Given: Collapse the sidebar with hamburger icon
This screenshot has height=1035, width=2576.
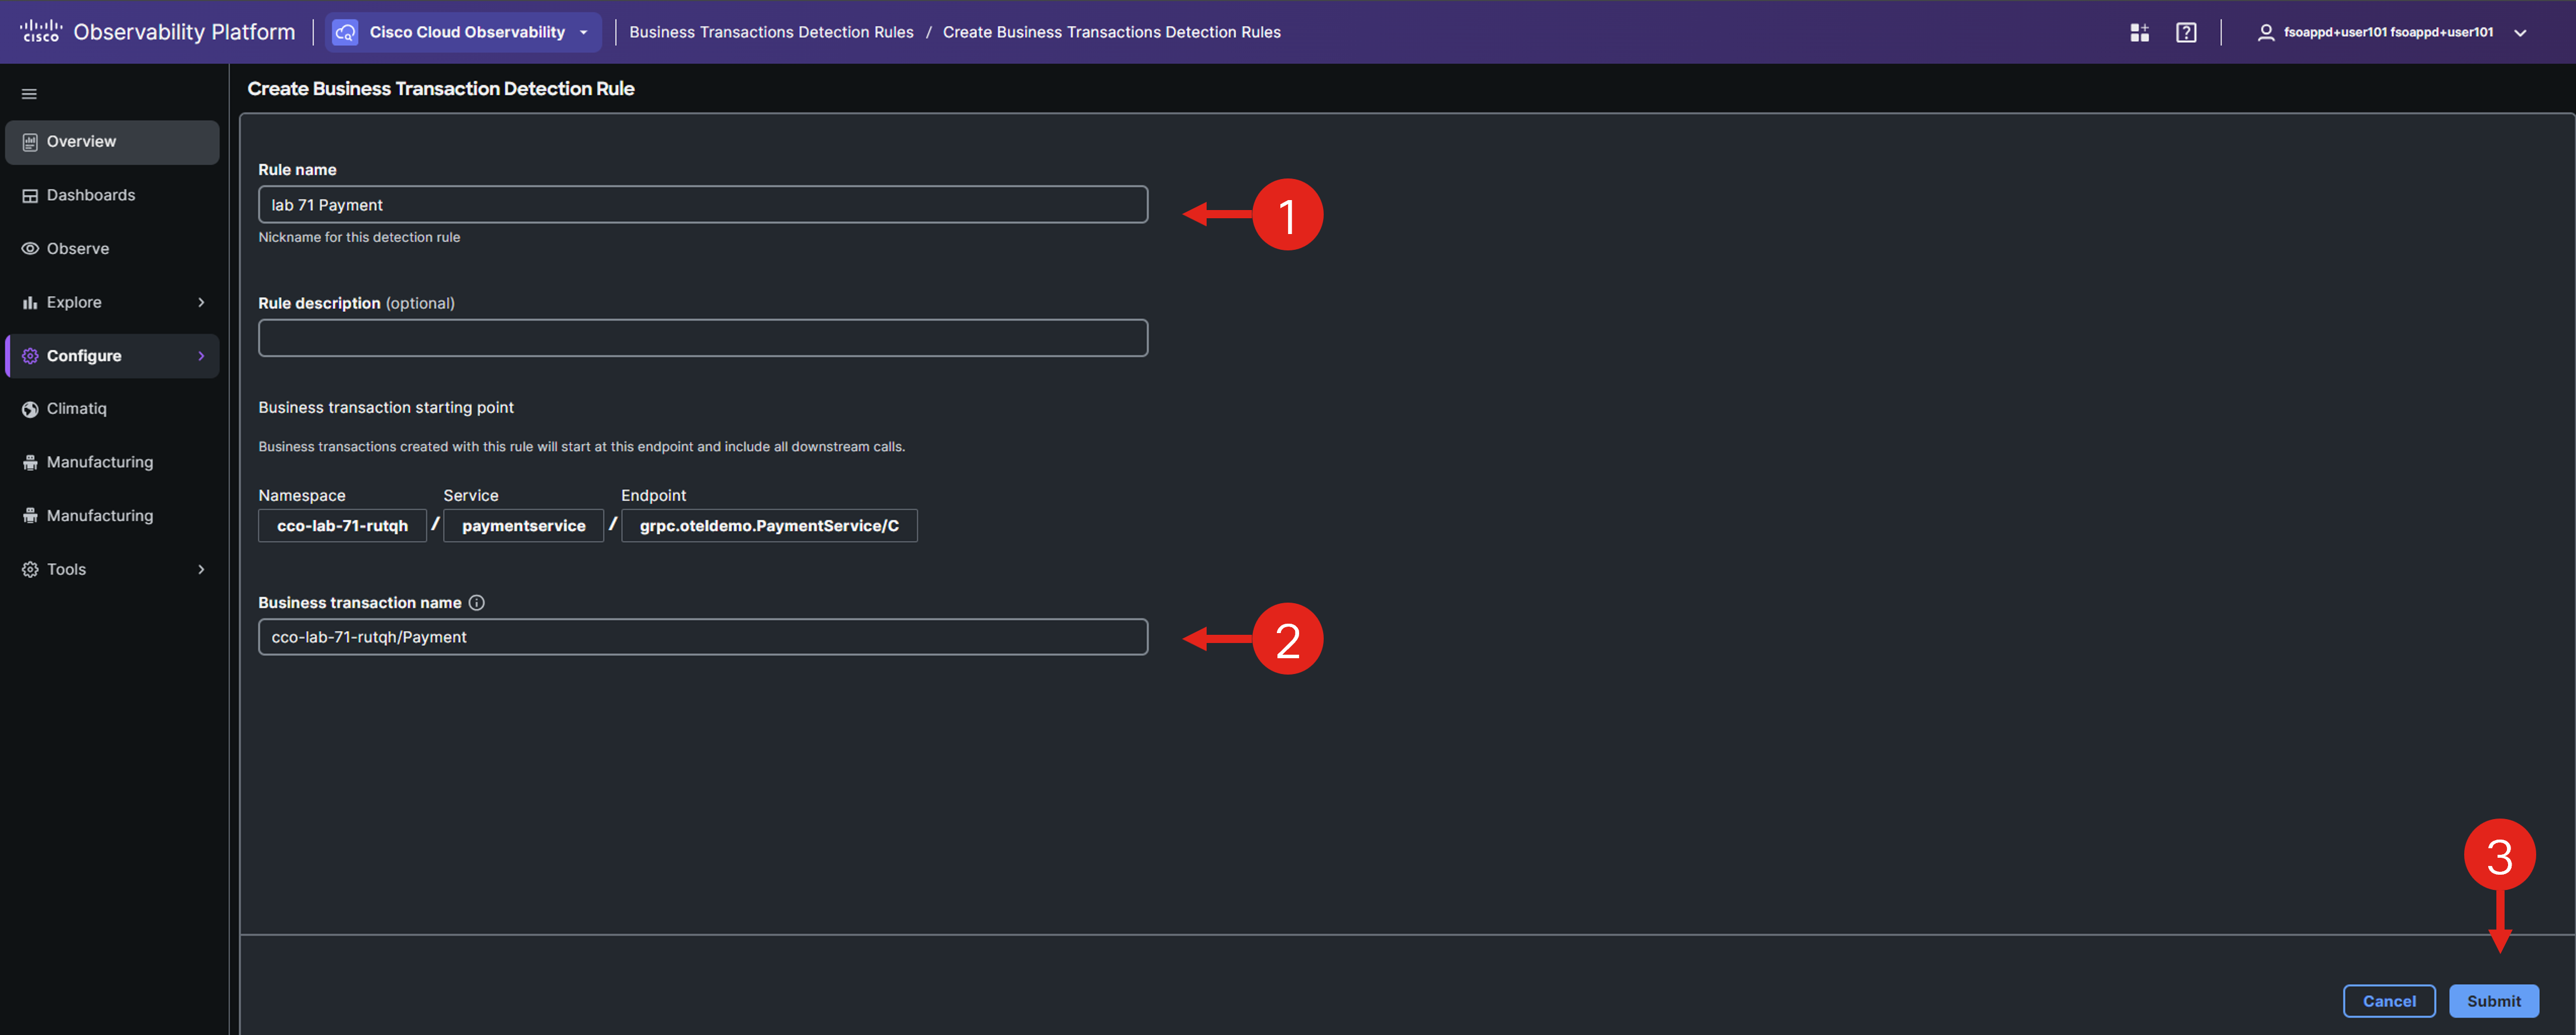Looking at the screenshot, I should [29, 94].
